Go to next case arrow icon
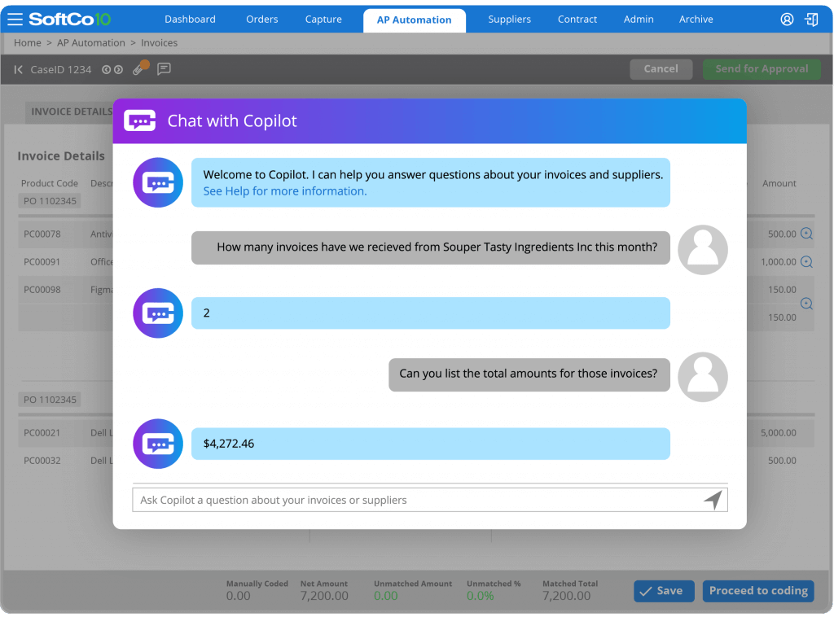Screen dimensions: 834x617 119,70
